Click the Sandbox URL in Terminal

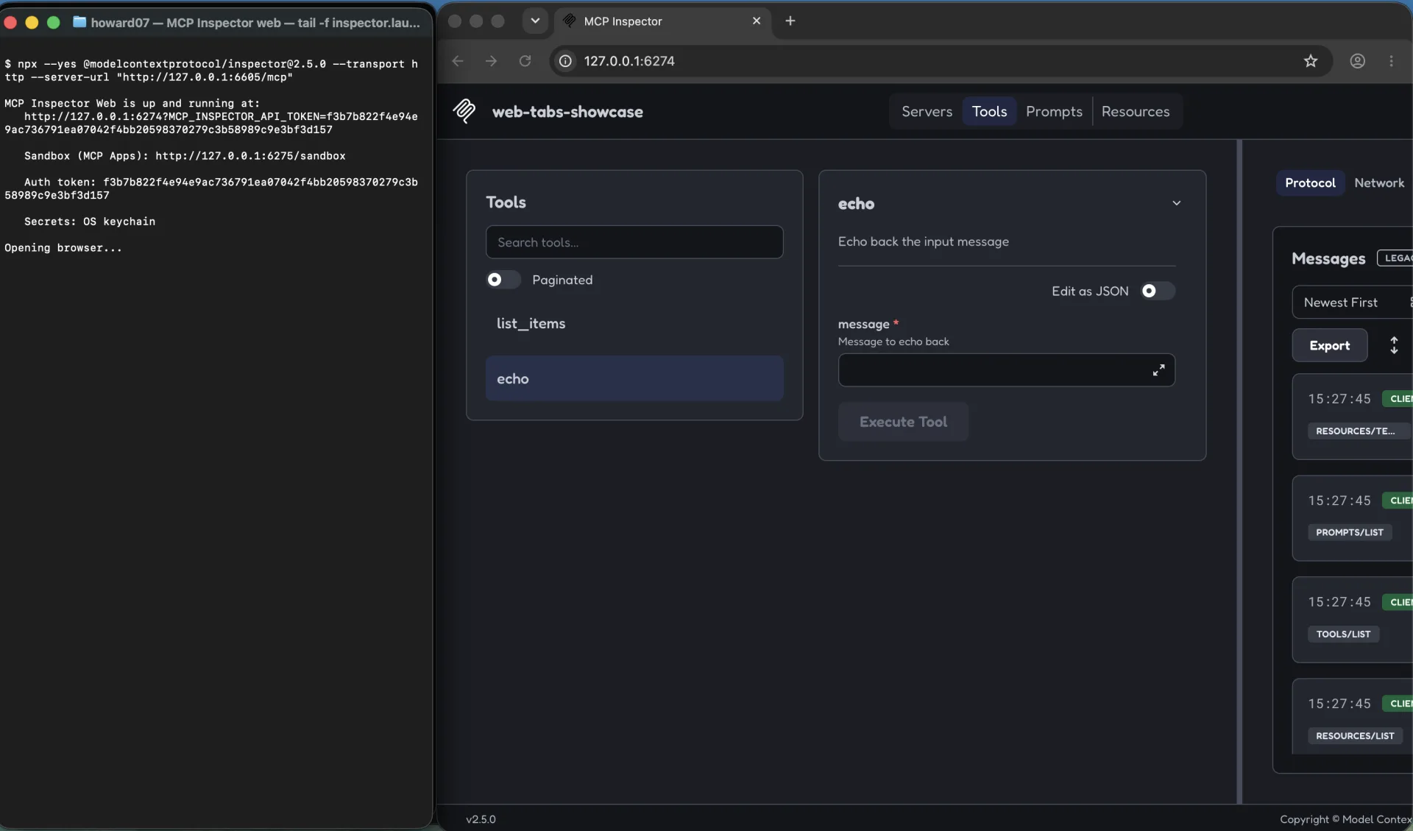[x=250, y=156]
